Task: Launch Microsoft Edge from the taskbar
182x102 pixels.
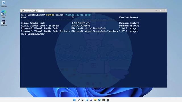Action: 99,100
